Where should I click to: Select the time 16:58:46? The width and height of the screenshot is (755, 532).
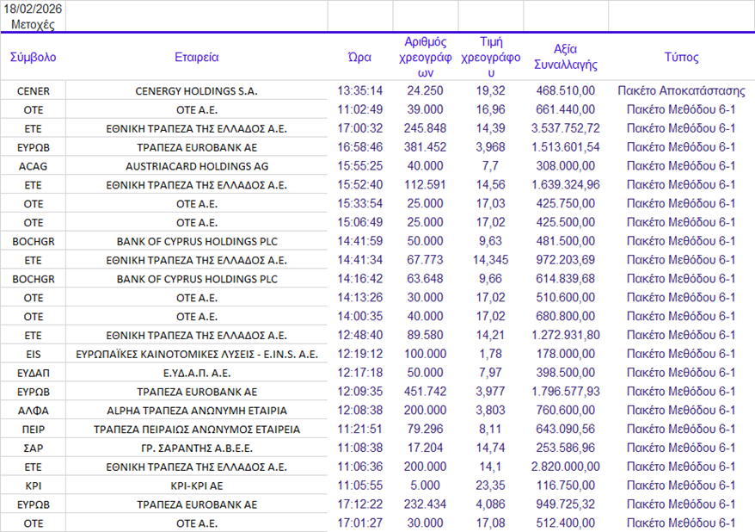tap(359, 147)
